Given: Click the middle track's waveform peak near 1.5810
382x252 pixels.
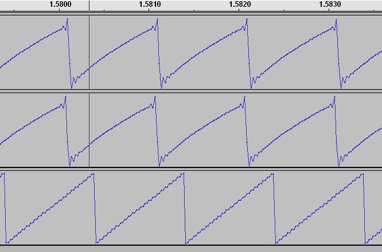Looking at the screenshot, I should (155, 97).
